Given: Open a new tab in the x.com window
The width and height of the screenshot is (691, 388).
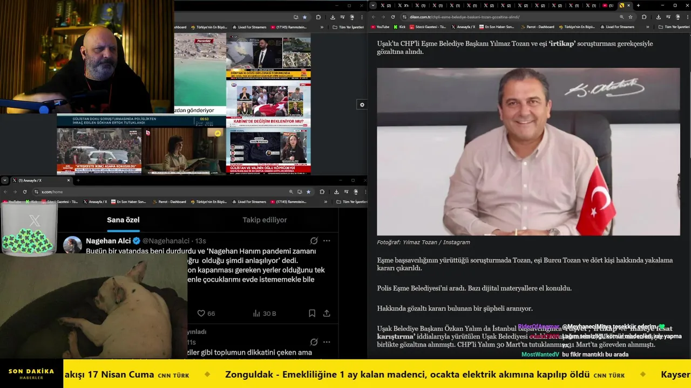Looking at the screenshot, I should 78,181.
